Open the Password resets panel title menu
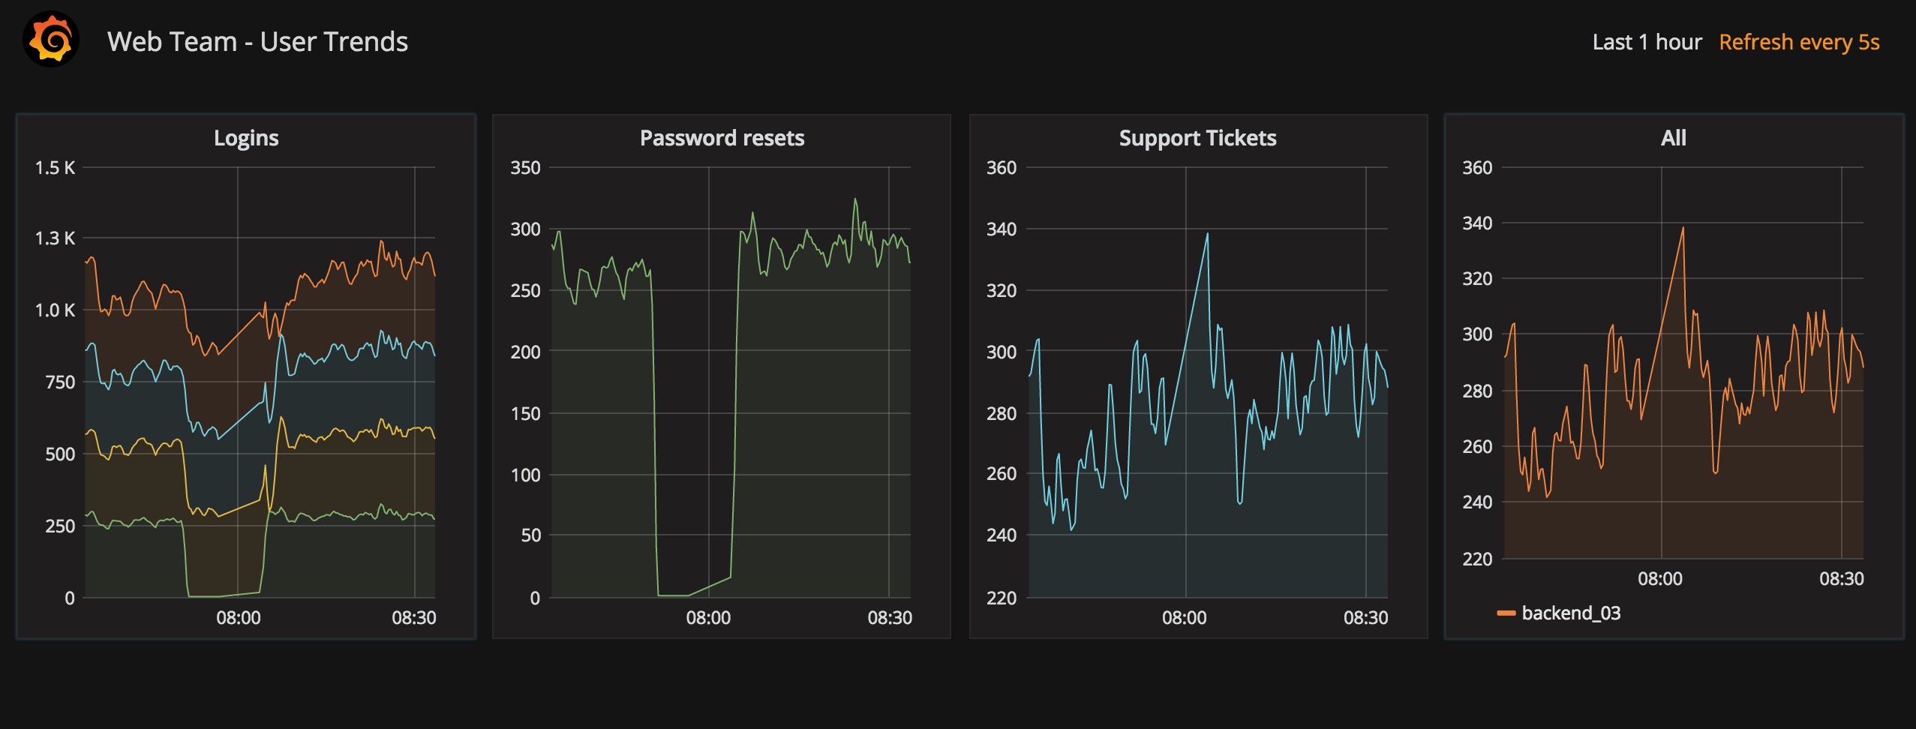Screen dimensions: 1916x729 722,138
